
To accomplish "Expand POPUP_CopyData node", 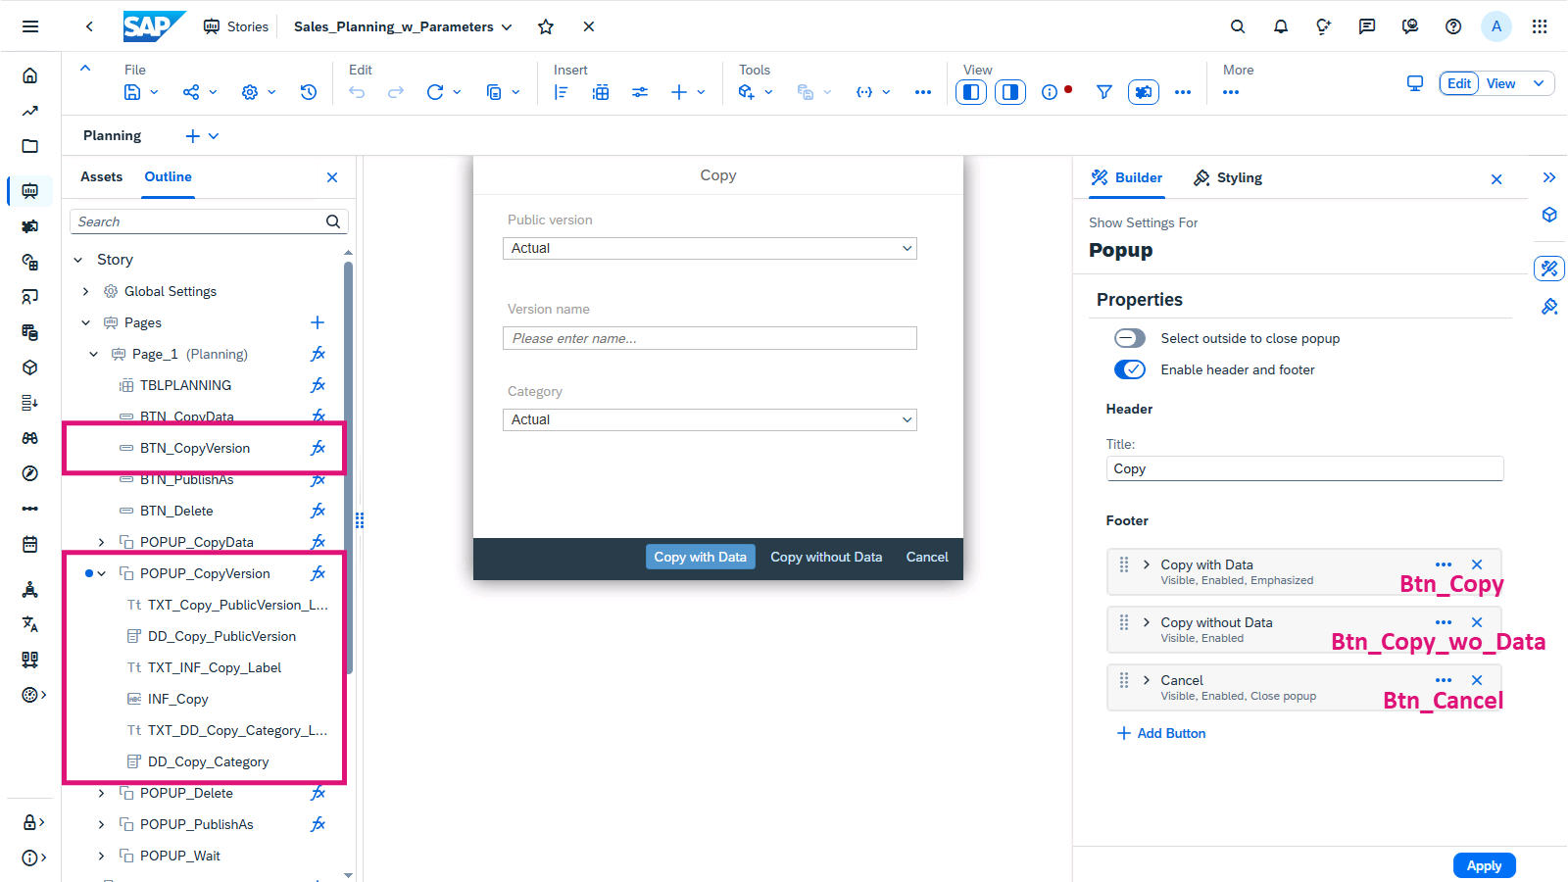I will (x=102, y=542).
